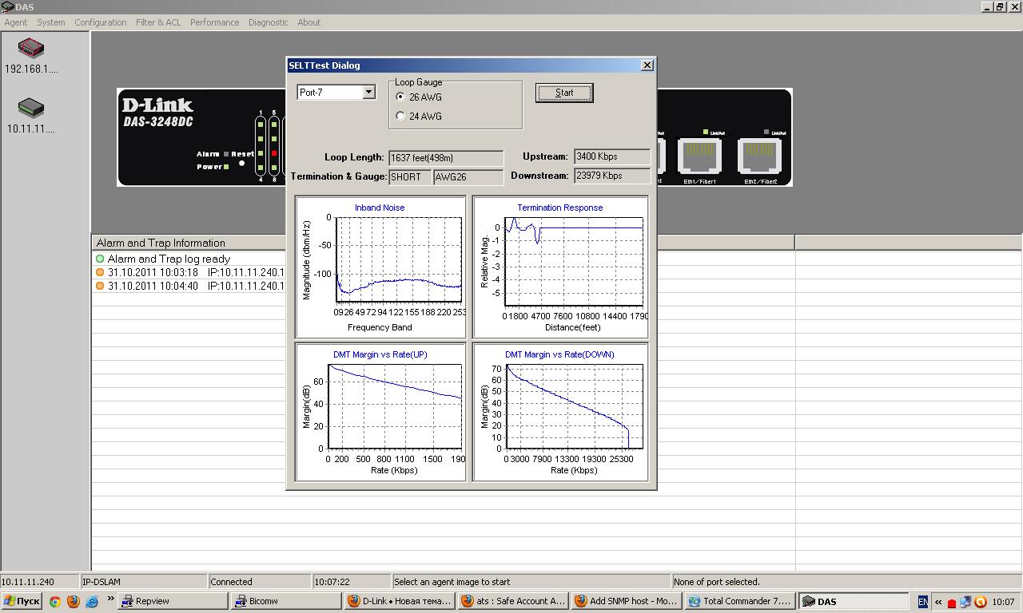This screenshot has height=613, width=1023.
Task: Open the Filter & ACL menu
Action: [x=158, y=22]
